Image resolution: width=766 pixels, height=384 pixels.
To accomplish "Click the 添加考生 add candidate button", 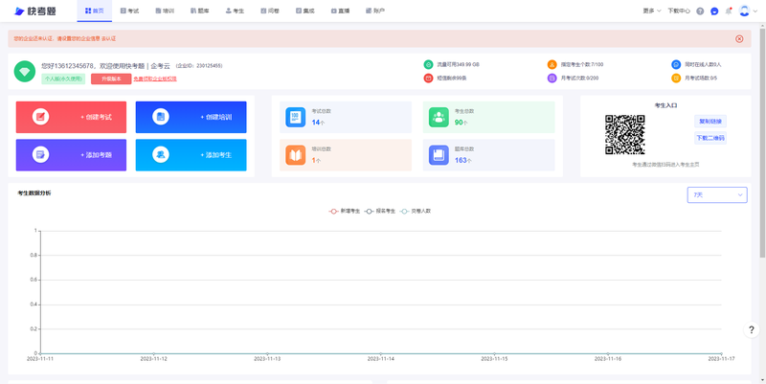I will click(191, 155).
